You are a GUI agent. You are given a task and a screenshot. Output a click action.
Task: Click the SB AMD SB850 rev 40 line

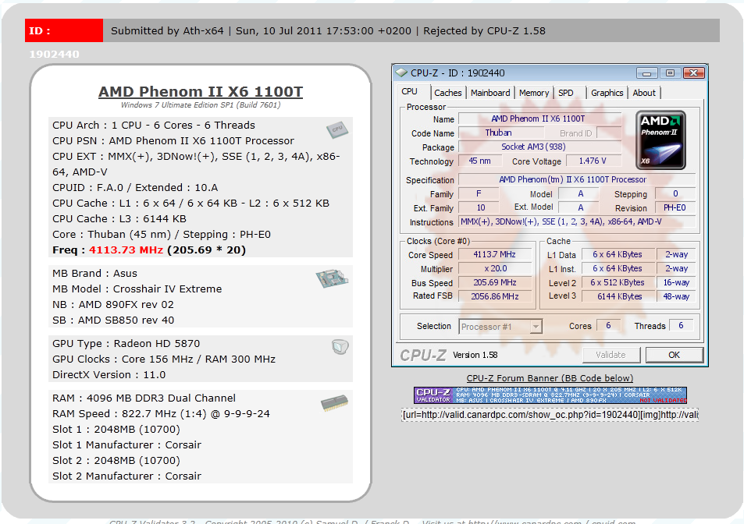click(113, 320)
